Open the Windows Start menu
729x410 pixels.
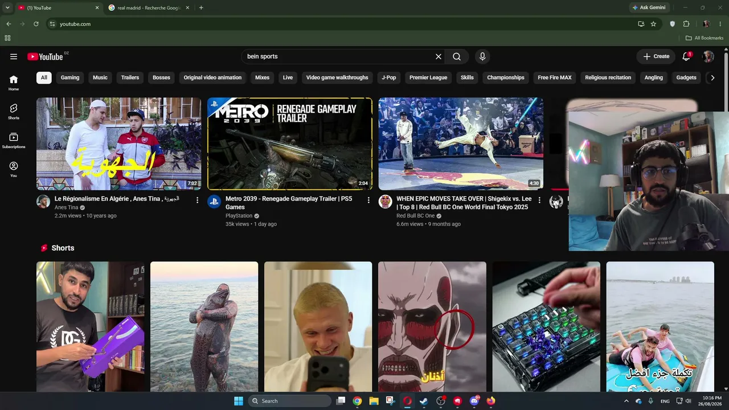[239, 401]
